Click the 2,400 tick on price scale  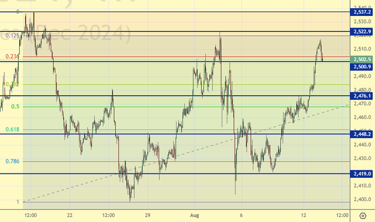tap(361, 199)
